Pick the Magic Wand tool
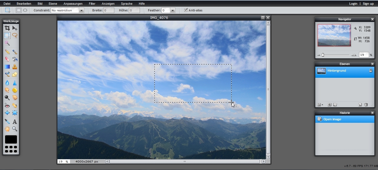 (7, 43)
